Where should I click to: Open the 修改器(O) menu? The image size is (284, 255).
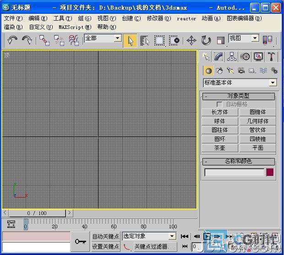click(159, 18)
